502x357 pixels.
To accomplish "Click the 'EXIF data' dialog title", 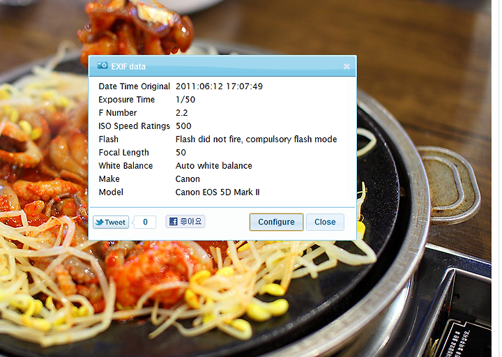I will 128,67.
